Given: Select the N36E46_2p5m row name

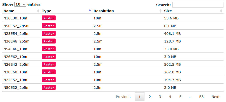Looking at the screenshot, I should 16,41.
